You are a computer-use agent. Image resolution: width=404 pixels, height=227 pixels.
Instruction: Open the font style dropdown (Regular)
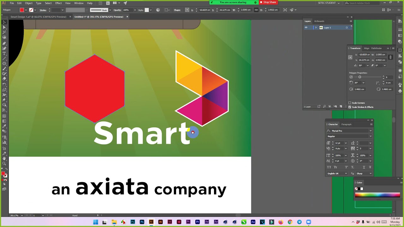370,136
